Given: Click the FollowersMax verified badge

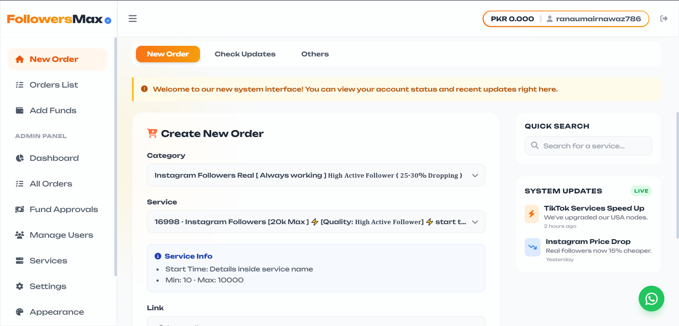Looking at the screenshot, I should 108,21.
